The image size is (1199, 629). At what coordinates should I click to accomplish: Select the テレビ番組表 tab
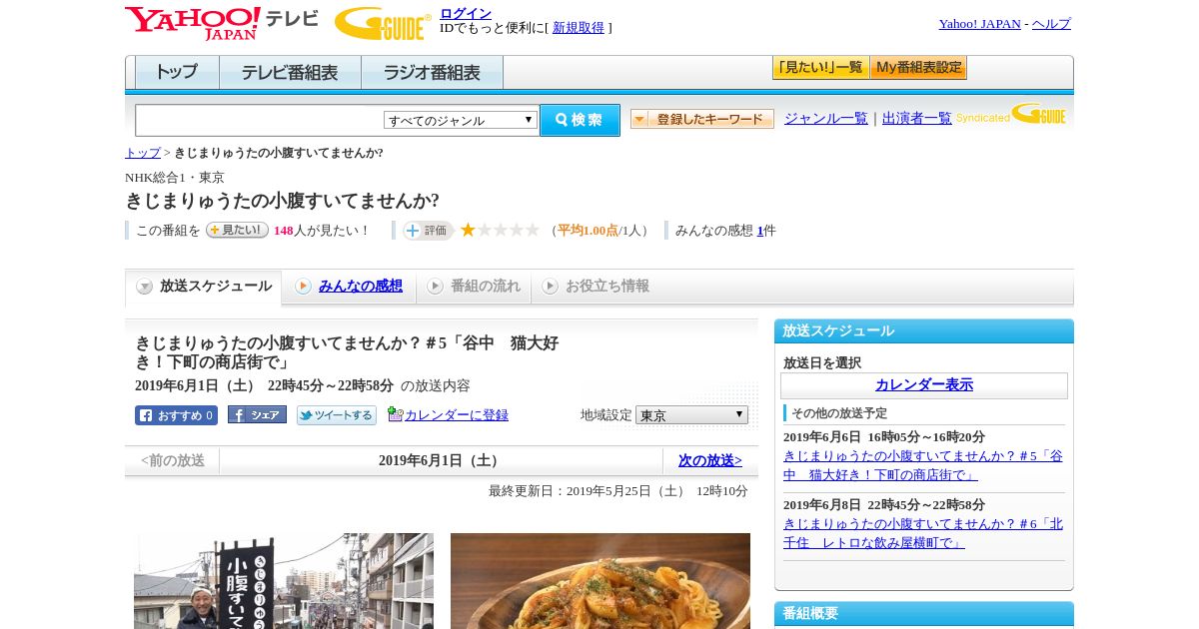coord(290,73)
